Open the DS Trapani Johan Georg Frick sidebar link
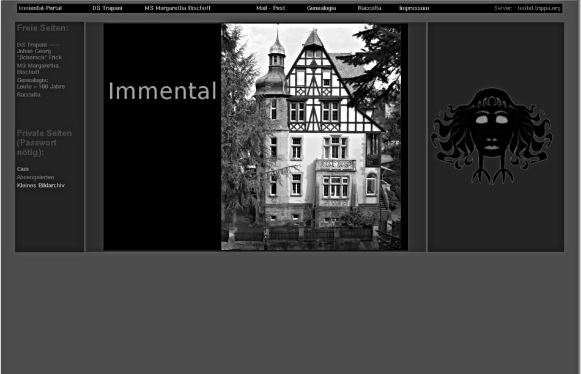The width and height of the screenshot is (581, 374). click(x=39, y=51)
